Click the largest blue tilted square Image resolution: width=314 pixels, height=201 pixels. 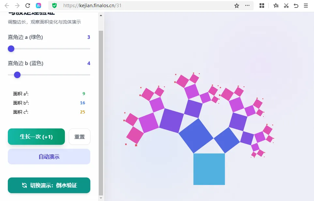[x=196, y=136]
